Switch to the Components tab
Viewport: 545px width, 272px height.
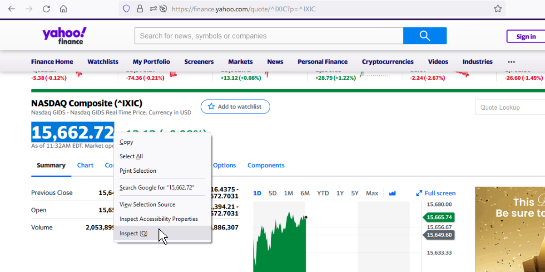tap(266, 165)
